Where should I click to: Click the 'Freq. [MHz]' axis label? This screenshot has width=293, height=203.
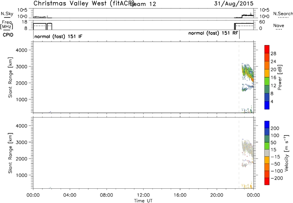(7, 25)
